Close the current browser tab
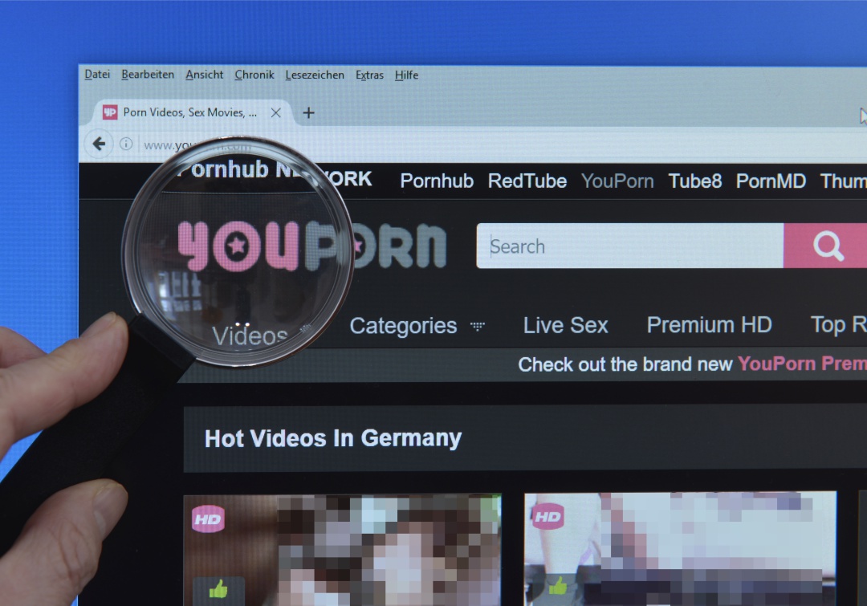 click(276, 113)
